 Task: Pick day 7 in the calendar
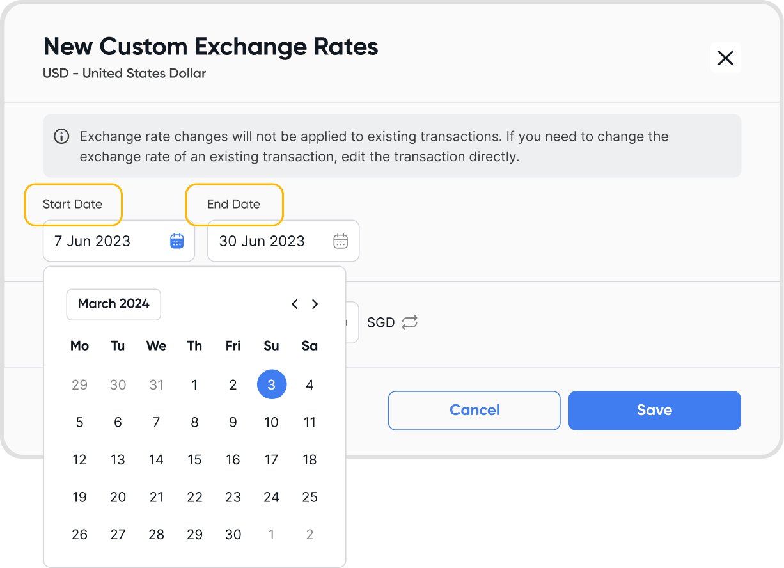click(x=157, y=422)
